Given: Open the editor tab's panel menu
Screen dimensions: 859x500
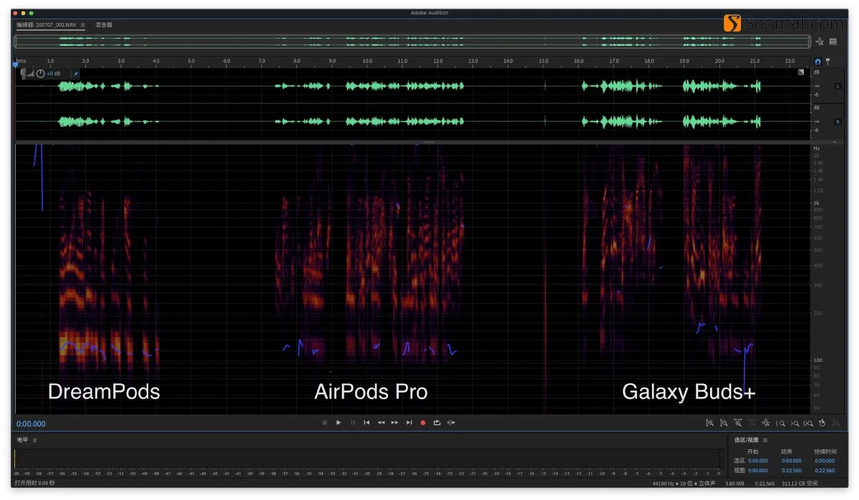Looking at the screenshot, I should [x=82, y=25].
